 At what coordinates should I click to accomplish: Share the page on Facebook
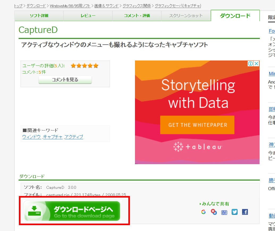click(245, 212)
